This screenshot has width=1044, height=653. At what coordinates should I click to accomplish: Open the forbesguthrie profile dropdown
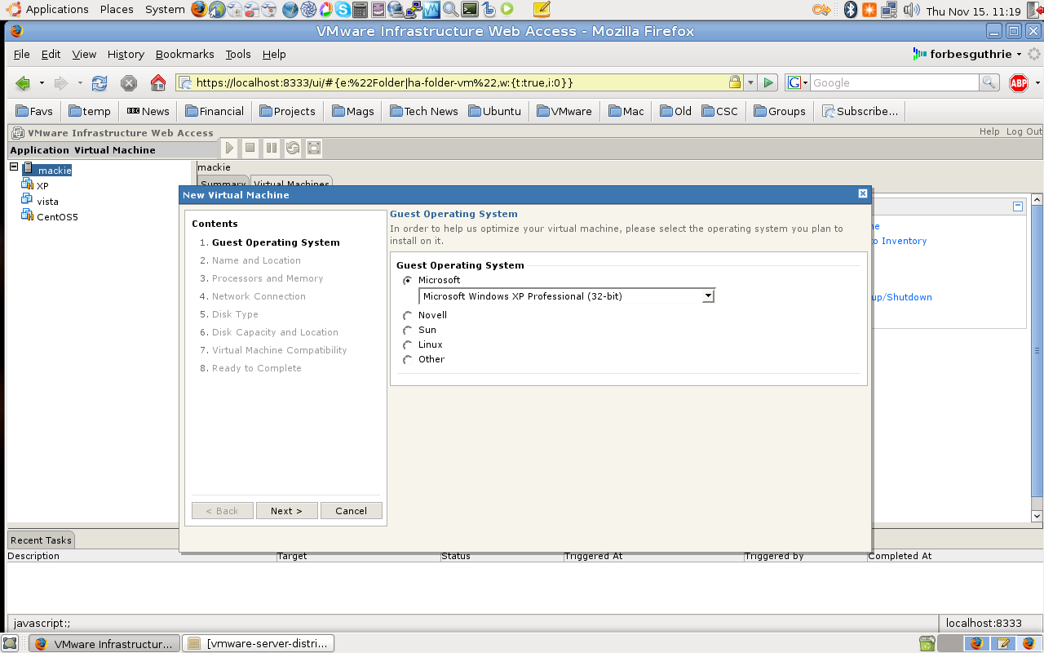pyautogui.click(x=967, y=54)
